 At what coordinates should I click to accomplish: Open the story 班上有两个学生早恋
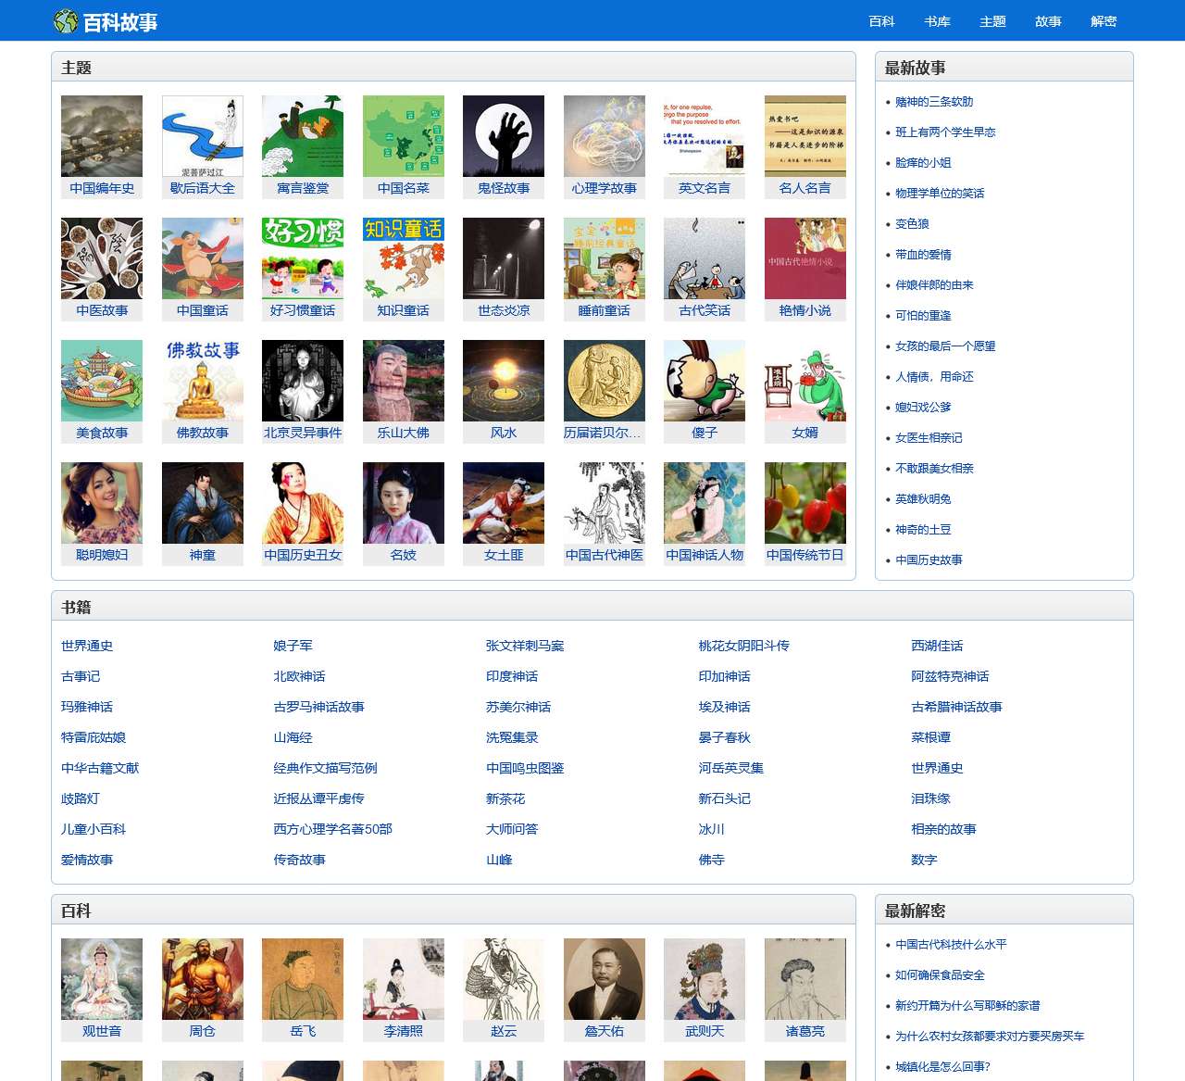945,132
